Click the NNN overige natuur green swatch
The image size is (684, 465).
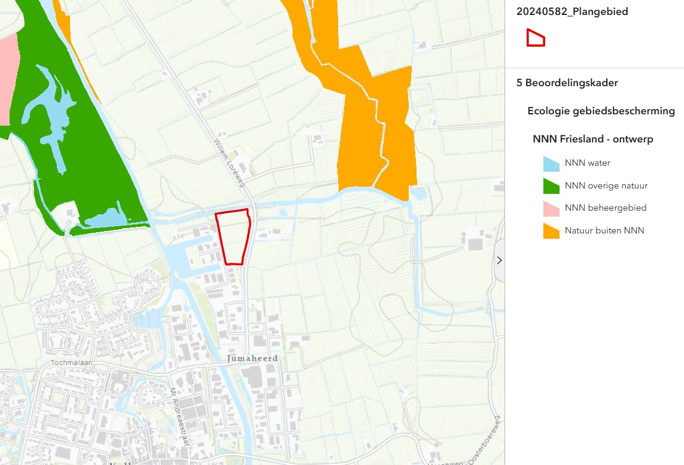point(551,186)
